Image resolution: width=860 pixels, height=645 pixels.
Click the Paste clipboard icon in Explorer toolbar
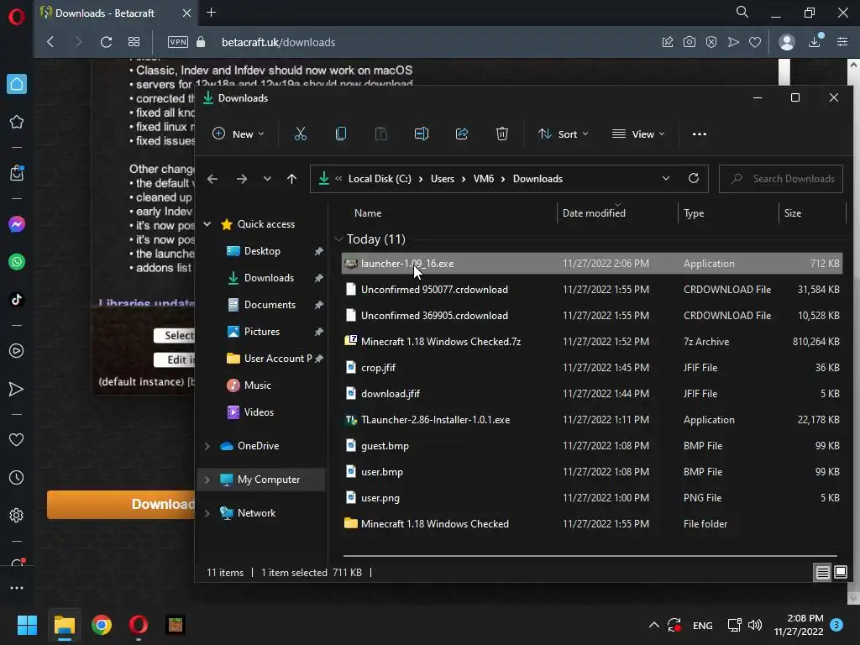pyautogui.click(x=380, y=134)
